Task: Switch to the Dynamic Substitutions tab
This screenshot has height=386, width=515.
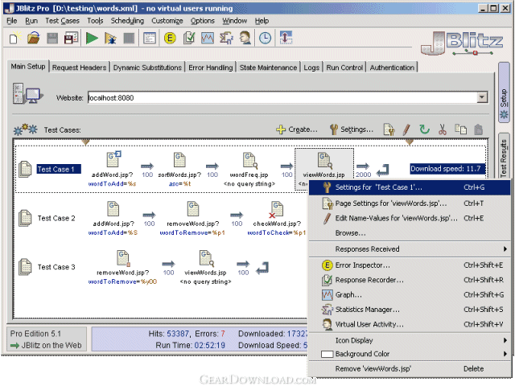Action: (x=147, y=68)
